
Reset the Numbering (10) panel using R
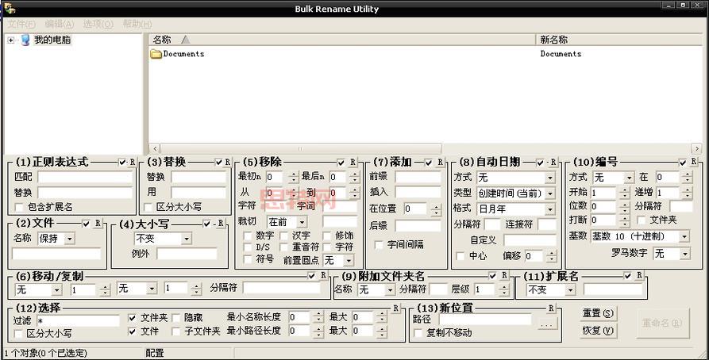[694, 162]
